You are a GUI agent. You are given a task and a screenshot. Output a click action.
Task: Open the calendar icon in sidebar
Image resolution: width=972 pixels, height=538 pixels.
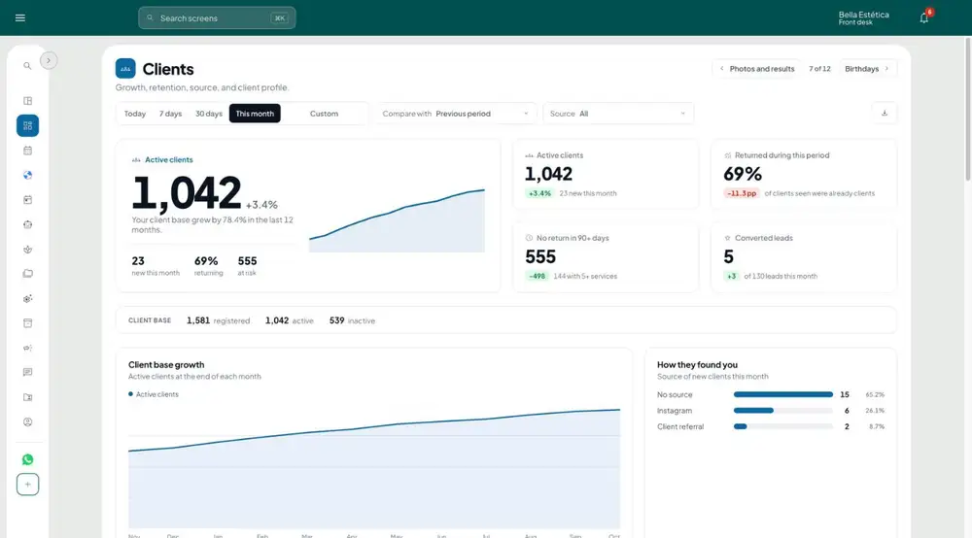tap(27, 151)
